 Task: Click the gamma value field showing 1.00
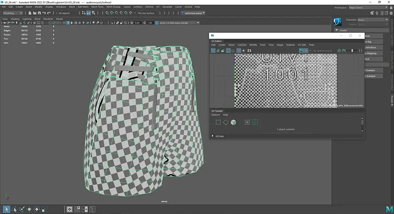150,23
